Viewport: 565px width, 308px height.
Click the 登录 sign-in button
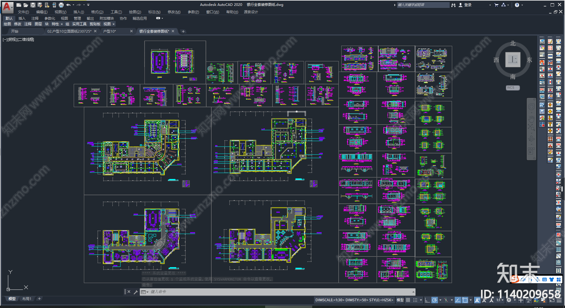465,5
